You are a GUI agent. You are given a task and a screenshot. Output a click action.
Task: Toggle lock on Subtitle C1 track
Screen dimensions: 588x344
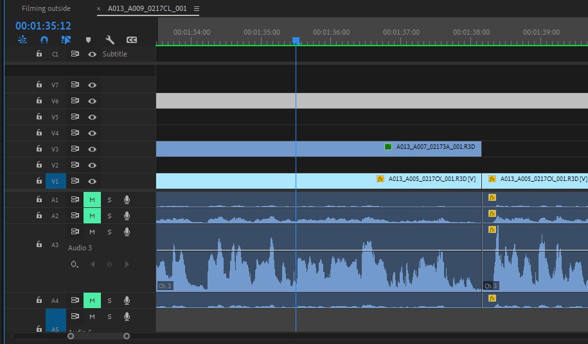click(x=39, y=53)
